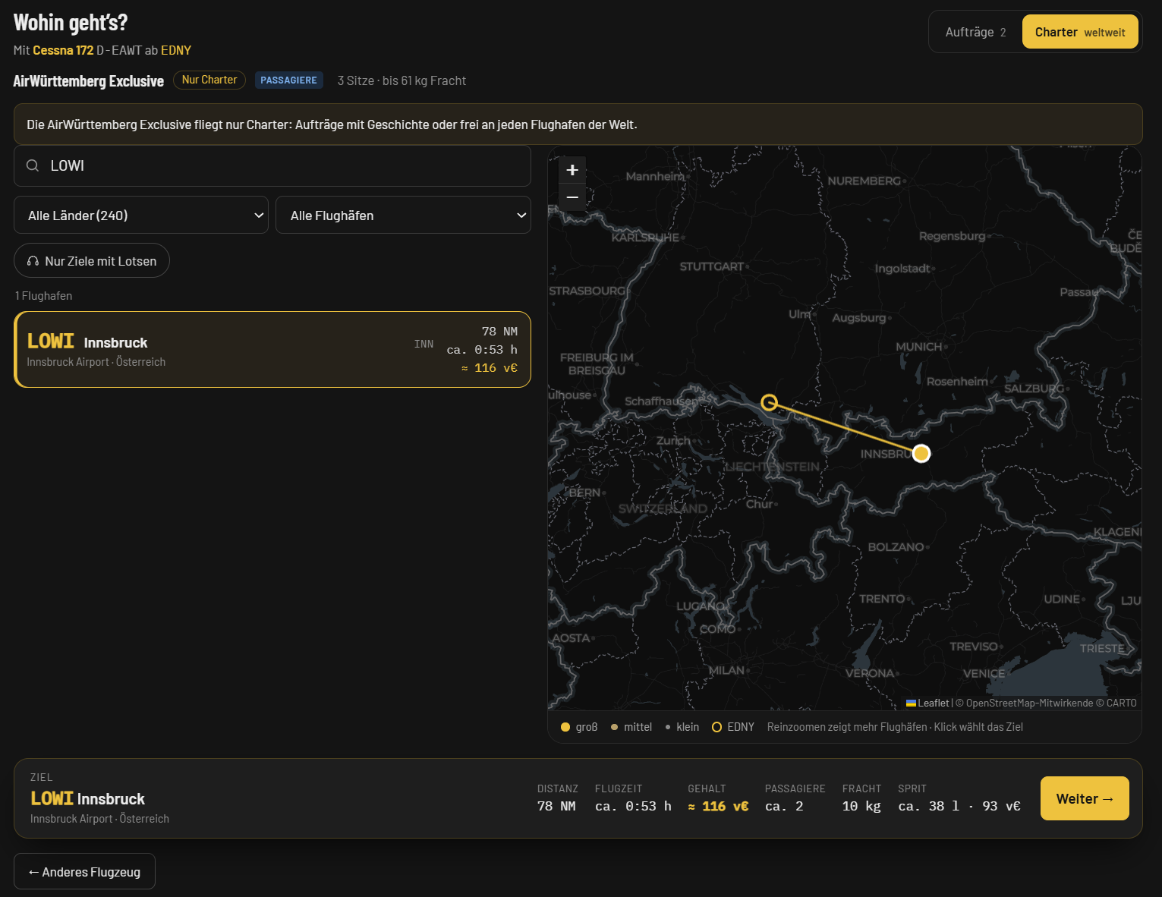Click the PASSAGIERE badge

click(288, 80)
